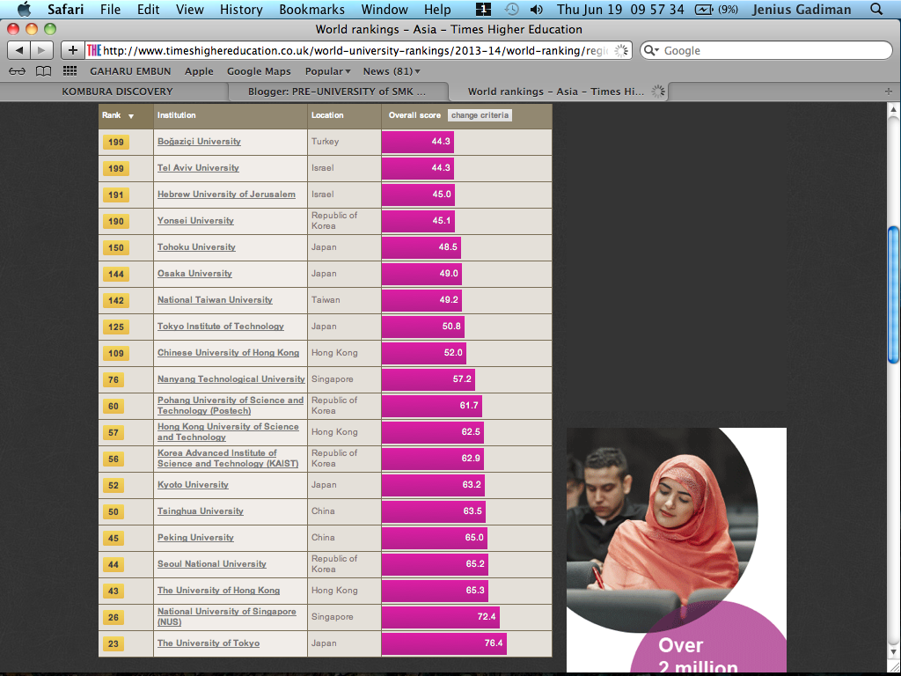This screenshot has width=901, height=676.
Task: Select the World rankings - Asia tab
Action: 557,92
